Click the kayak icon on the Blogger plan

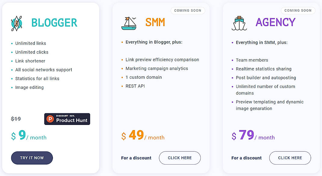(x=17, y=23)
